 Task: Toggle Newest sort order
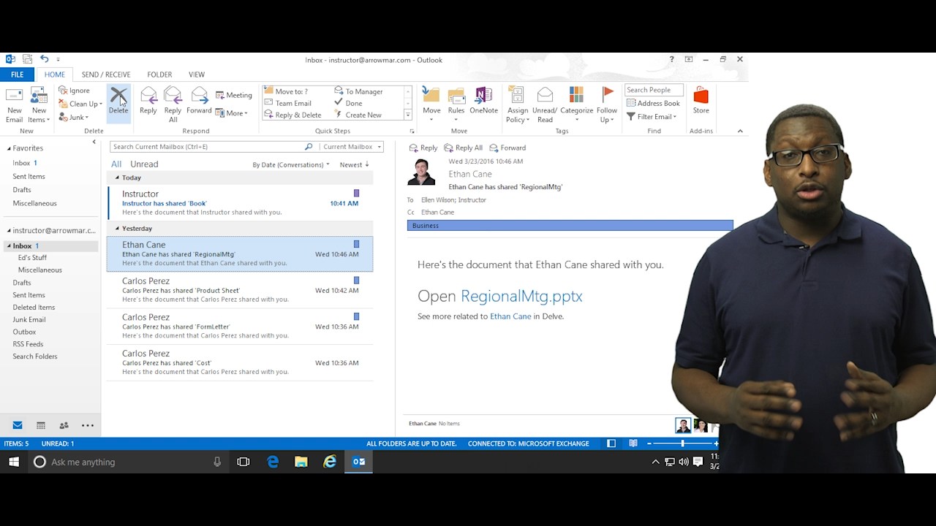(355, 165)
